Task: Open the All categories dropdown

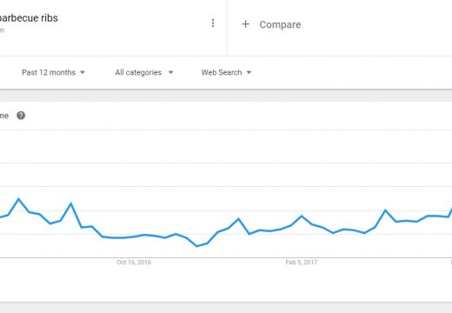Action: tap(144, 72)
